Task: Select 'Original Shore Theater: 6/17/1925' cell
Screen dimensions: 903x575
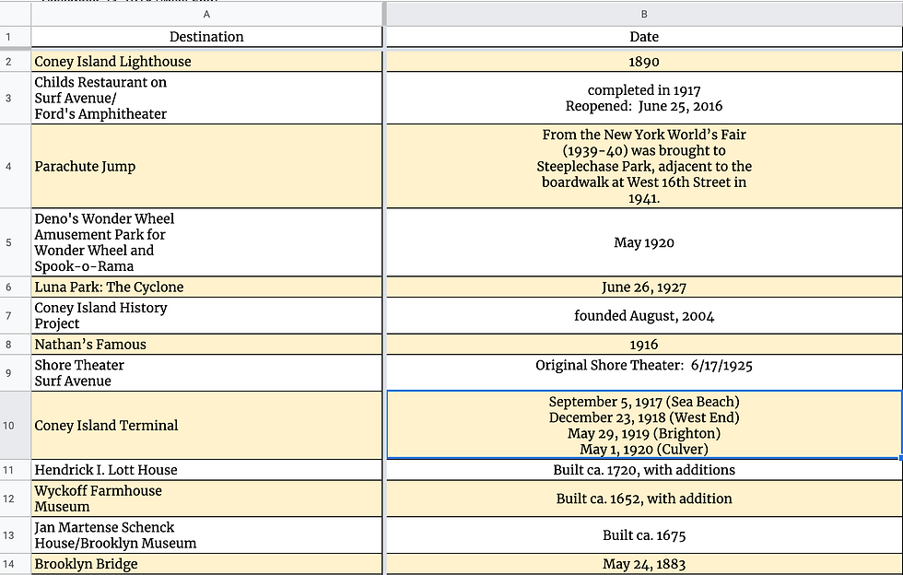Action: pos(644,373)
